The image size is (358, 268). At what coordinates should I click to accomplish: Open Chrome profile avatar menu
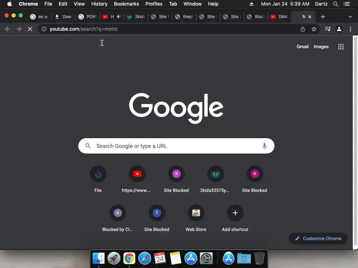tap(339, 29)
